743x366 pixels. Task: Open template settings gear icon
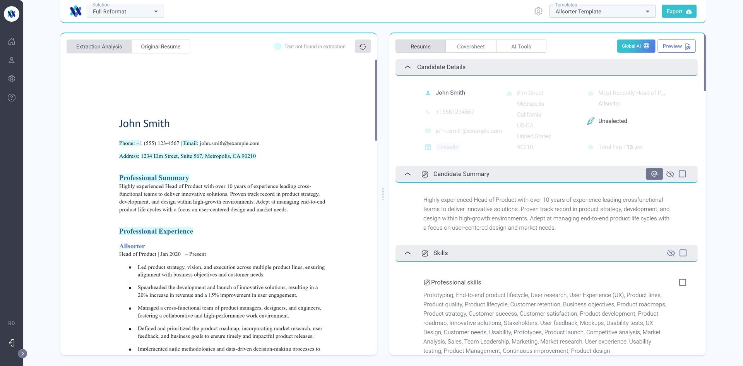coord(538,11)
